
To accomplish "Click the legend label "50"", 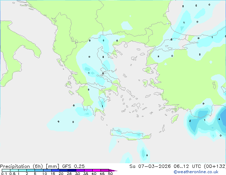I will point(110,174).
